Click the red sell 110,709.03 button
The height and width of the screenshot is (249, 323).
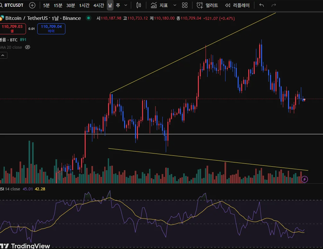12,29
